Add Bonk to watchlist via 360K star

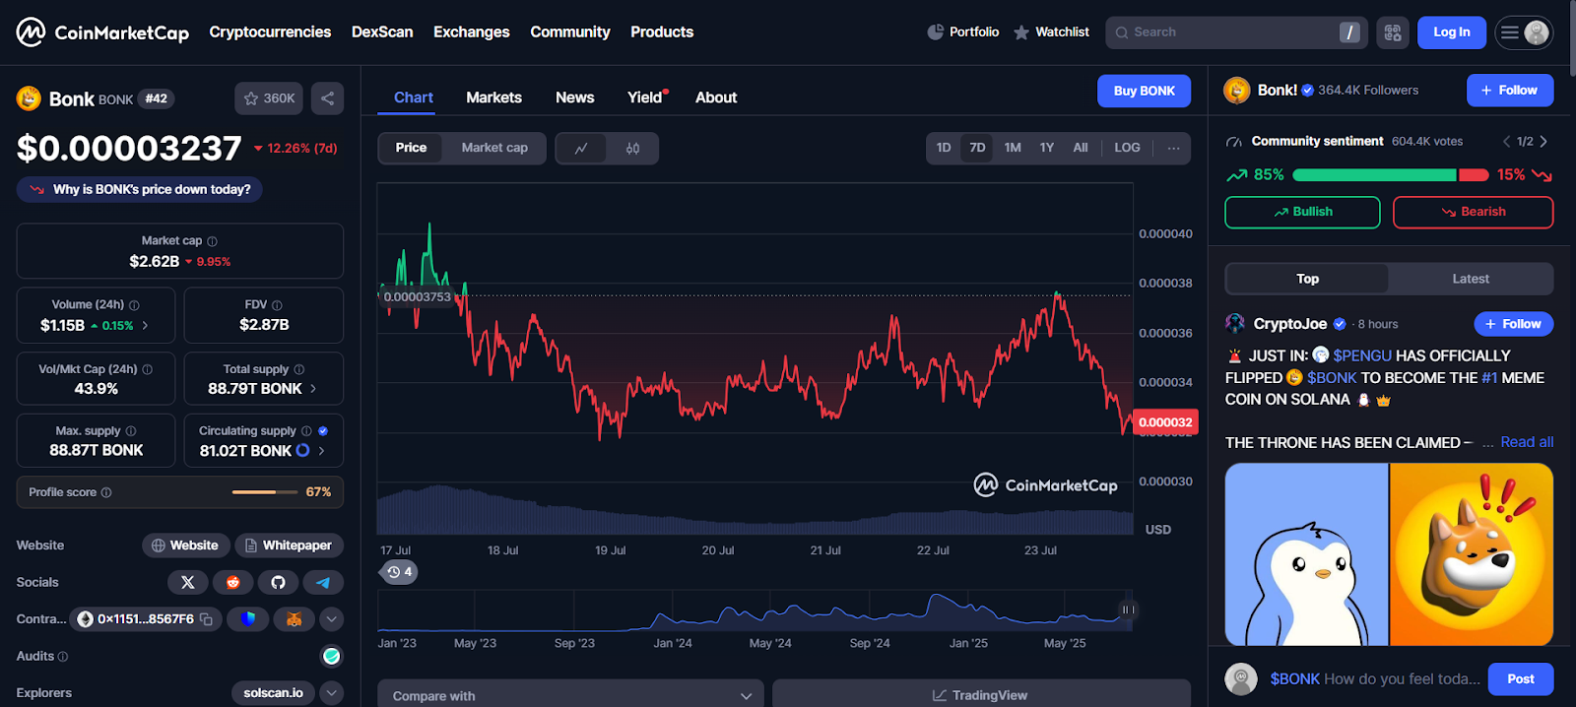(x=269, y=98)
